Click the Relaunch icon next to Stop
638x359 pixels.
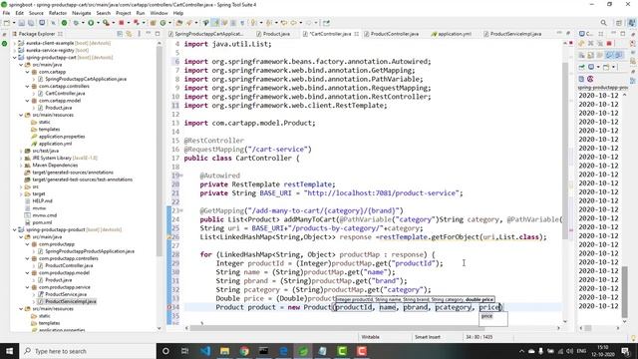(x=137, y=23)
